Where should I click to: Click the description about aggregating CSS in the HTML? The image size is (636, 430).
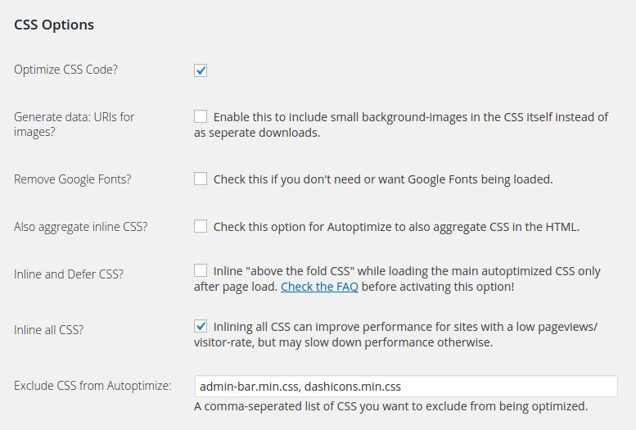coord(396,227)
